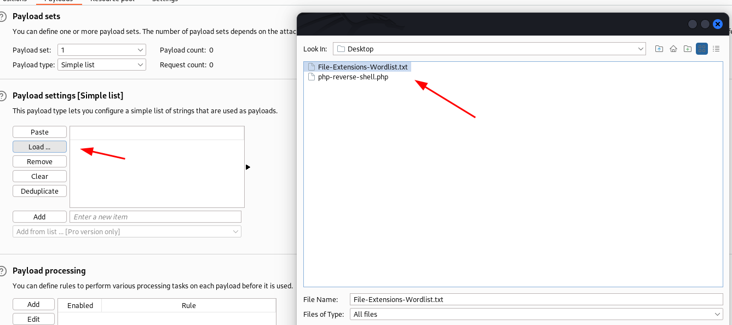Click the Rule column header
The image size is (732, 325).
(189, 305)
